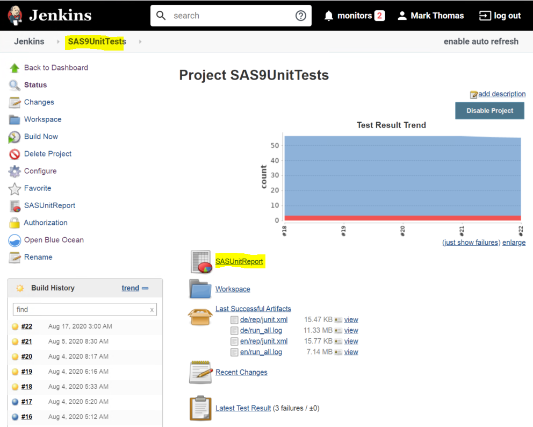
Task: Expand the breadcrumb arrow after SAS9UnitTests
Action: pyautogui.click(x=140, y=41)
